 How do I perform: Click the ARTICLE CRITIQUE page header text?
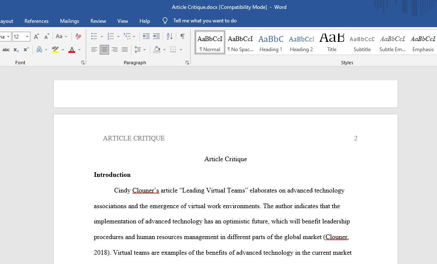coord(134,138)
